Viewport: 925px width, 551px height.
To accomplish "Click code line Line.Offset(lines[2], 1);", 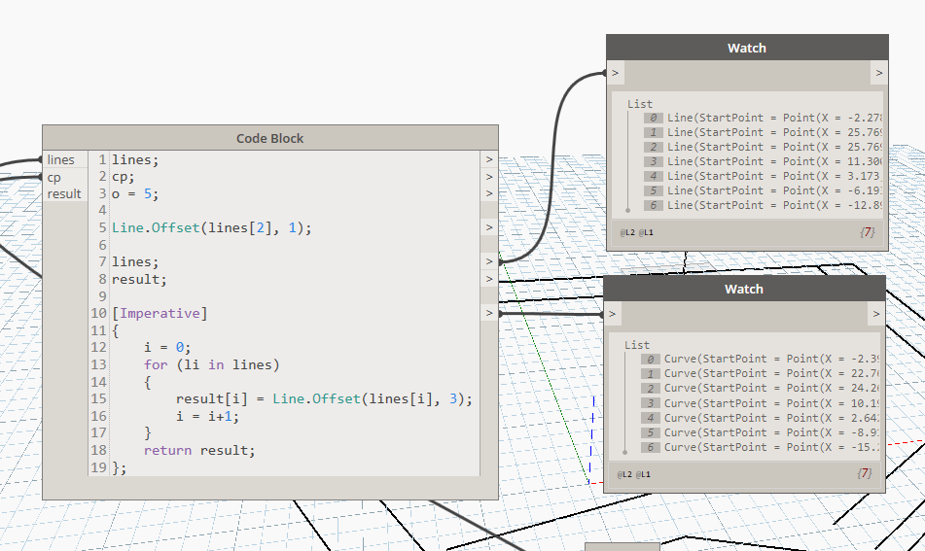I will pos(211,227).
